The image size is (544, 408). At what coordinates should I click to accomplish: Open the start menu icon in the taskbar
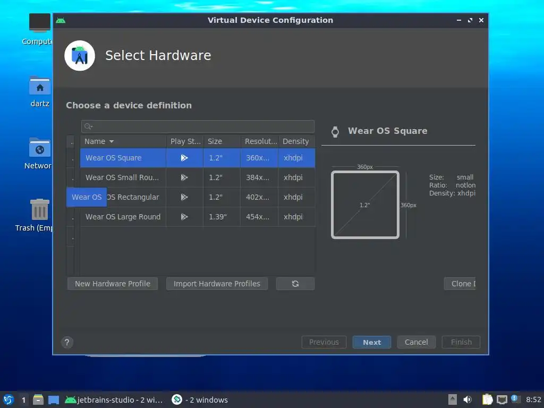click(8, 399)
